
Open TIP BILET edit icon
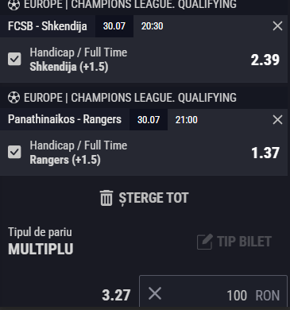(205, 242)
